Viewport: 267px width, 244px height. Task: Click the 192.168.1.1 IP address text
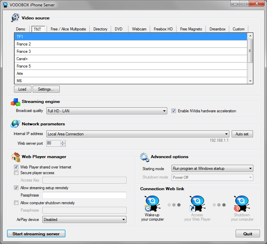point(219,140)
